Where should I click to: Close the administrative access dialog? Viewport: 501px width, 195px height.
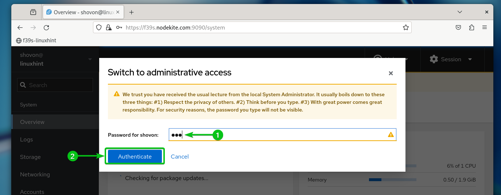(x=391, y=73)
